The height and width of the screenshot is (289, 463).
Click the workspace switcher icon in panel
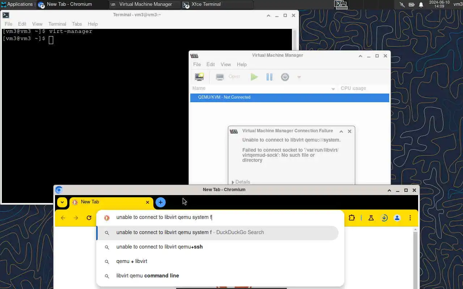(x=341, y=4)
